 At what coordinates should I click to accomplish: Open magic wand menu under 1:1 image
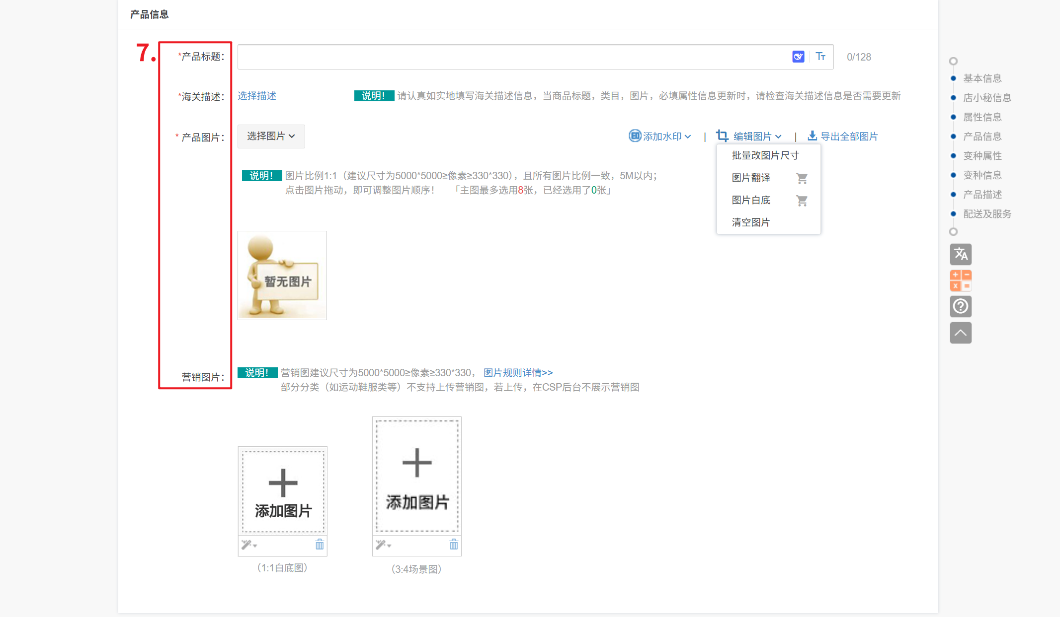(248, 545)
